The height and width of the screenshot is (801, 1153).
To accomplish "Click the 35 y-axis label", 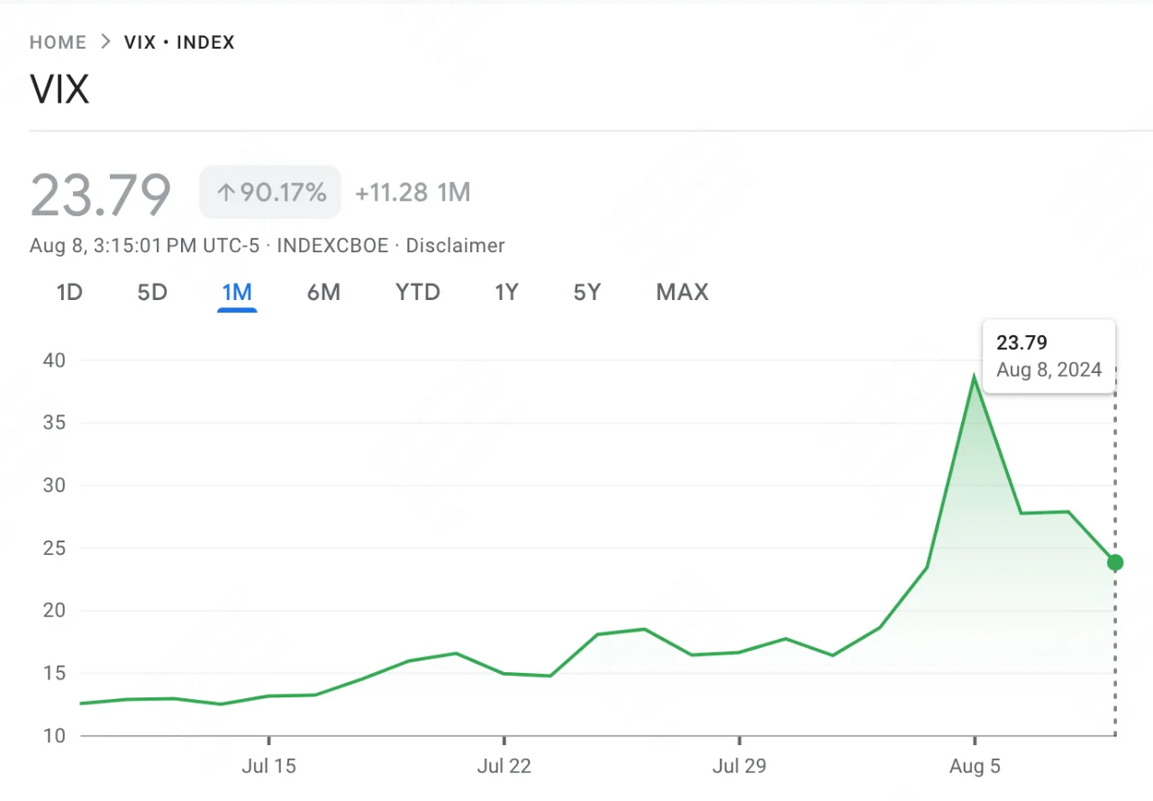I will click(54, 423).
